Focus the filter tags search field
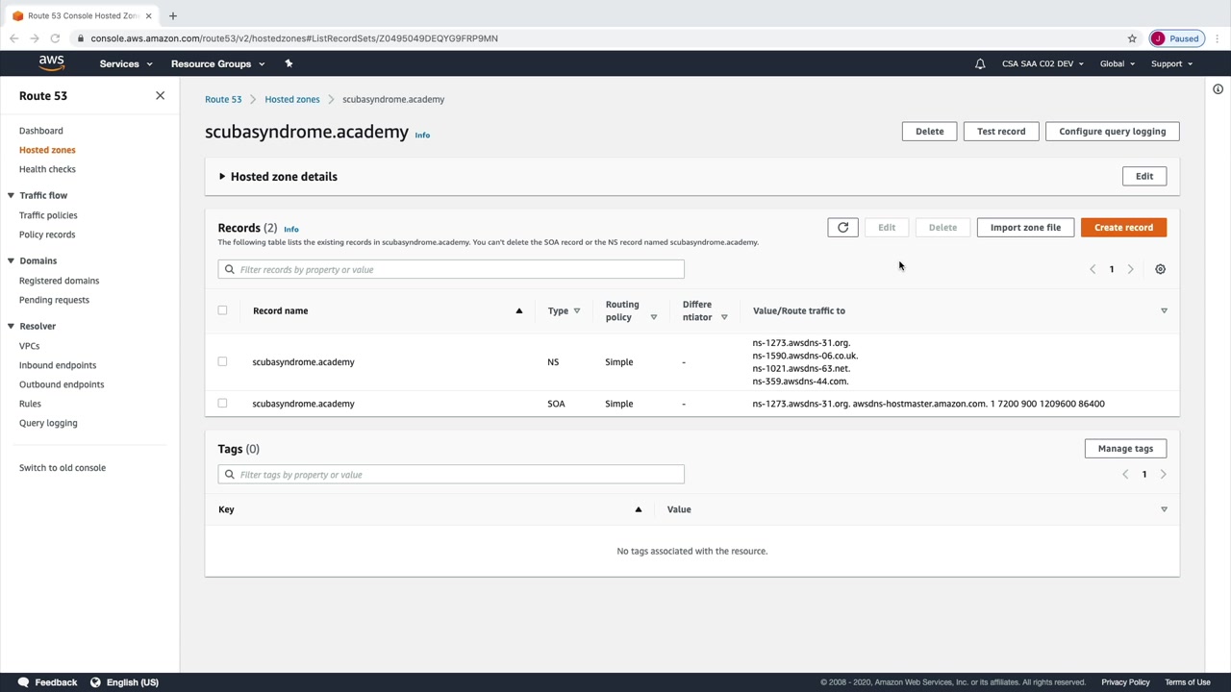The height and width of the screenshot is (692, 1231). point(451,475)
